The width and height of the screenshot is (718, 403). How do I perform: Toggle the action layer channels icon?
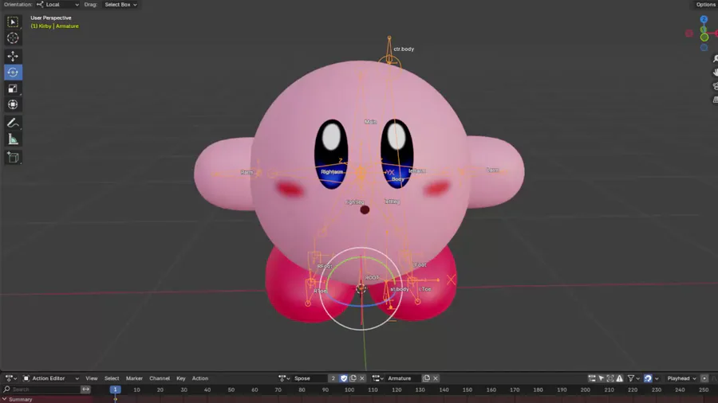click(x=592, y=378)
